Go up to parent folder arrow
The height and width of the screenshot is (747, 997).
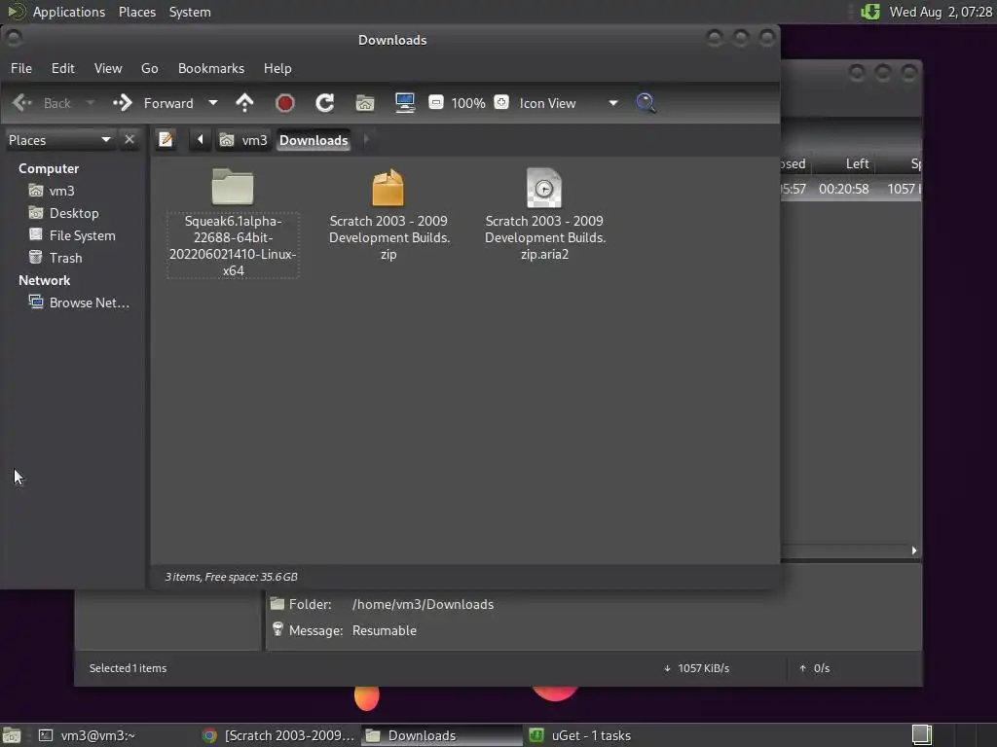244,103
